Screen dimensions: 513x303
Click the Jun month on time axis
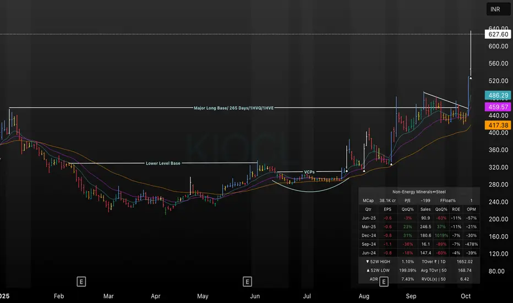[255, 296]
